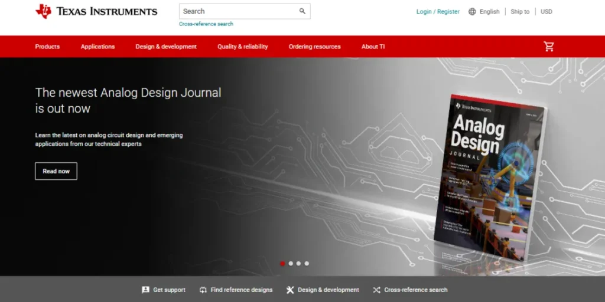This screenshot has height=302, width=605.
Task: Click the Design & development tools icon
Action: coord(290,290)
